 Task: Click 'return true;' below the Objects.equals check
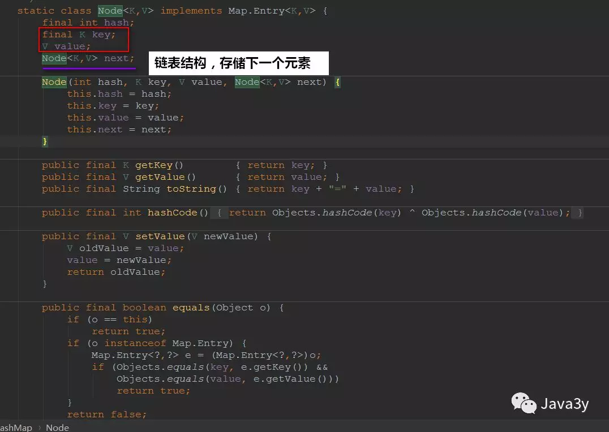[x=153, y=391]
